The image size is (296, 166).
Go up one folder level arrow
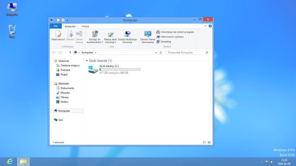pos(70,53)
